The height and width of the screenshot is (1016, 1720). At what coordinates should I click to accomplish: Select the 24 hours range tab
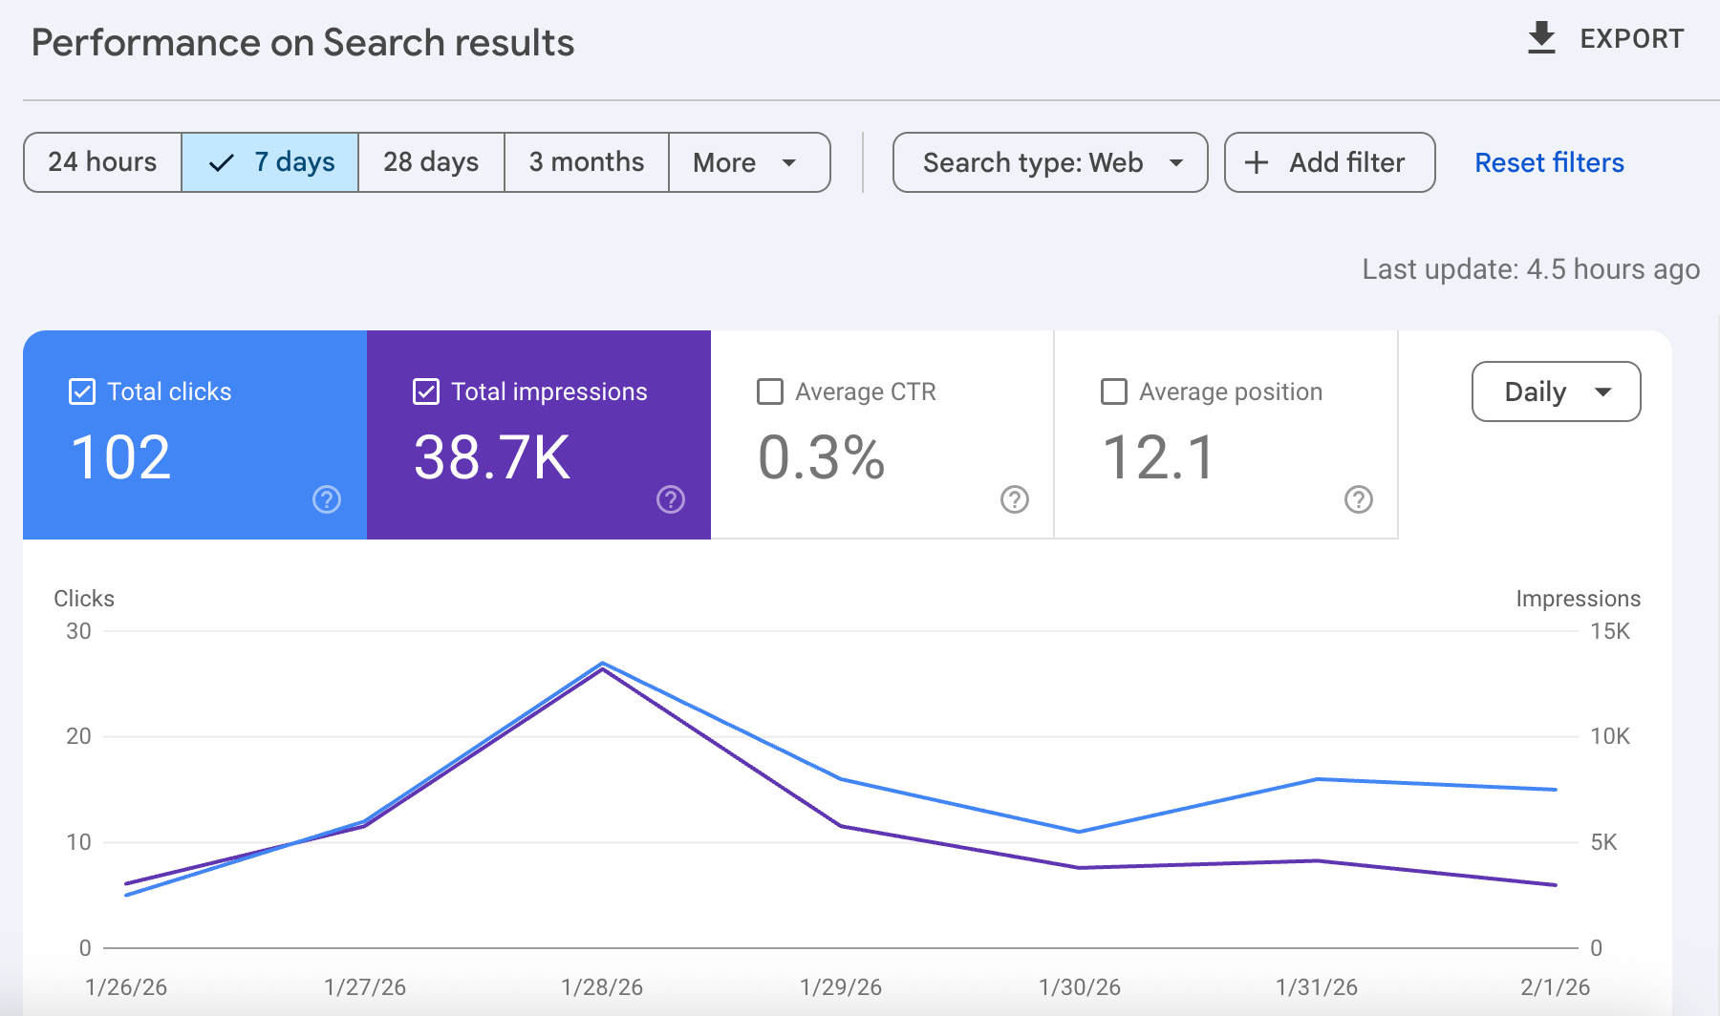[102, 162]
